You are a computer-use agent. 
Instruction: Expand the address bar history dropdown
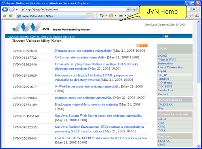point(128,9)
